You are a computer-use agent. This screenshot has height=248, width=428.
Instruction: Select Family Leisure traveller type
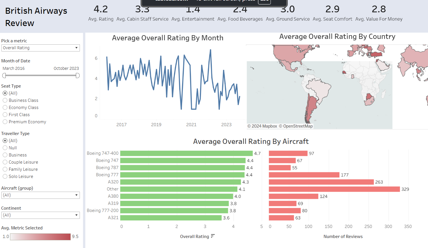(5, 169)
